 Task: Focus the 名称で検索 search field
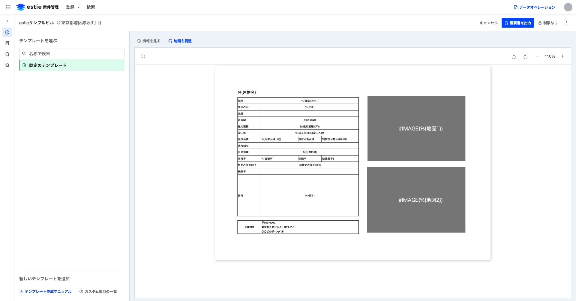pos(72,53)
